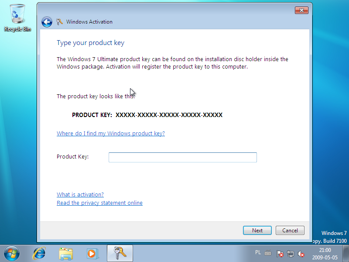Open the PL input language selector
Image resolution: width=349 pixels, height=262 pixels.
click(x=258, y=252)
